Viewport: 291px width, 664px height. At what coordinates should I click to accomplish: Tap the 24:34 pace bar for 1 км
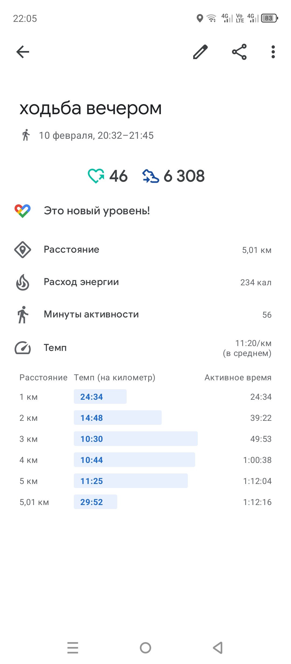[100, 397]
